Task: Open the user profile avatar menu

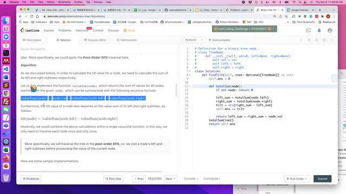Action: pos(330,30)
